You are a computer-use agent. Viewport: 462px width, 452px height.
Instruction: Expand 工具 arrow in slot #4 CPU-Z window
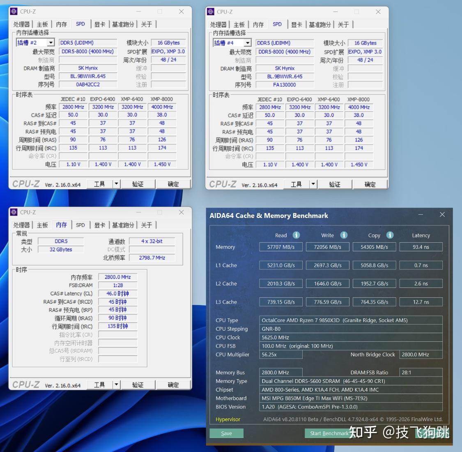(x=313, y=184)
